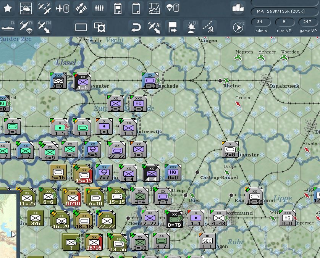
Task: Click the parachute list icon
Action: pos(173,8)
